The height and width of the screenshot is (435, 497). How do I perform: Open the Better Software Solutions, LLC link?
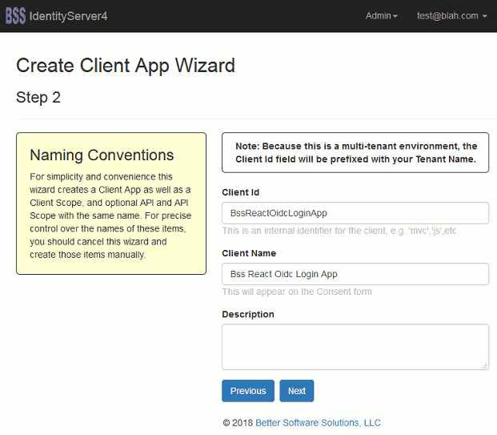[x=318, y=423]
